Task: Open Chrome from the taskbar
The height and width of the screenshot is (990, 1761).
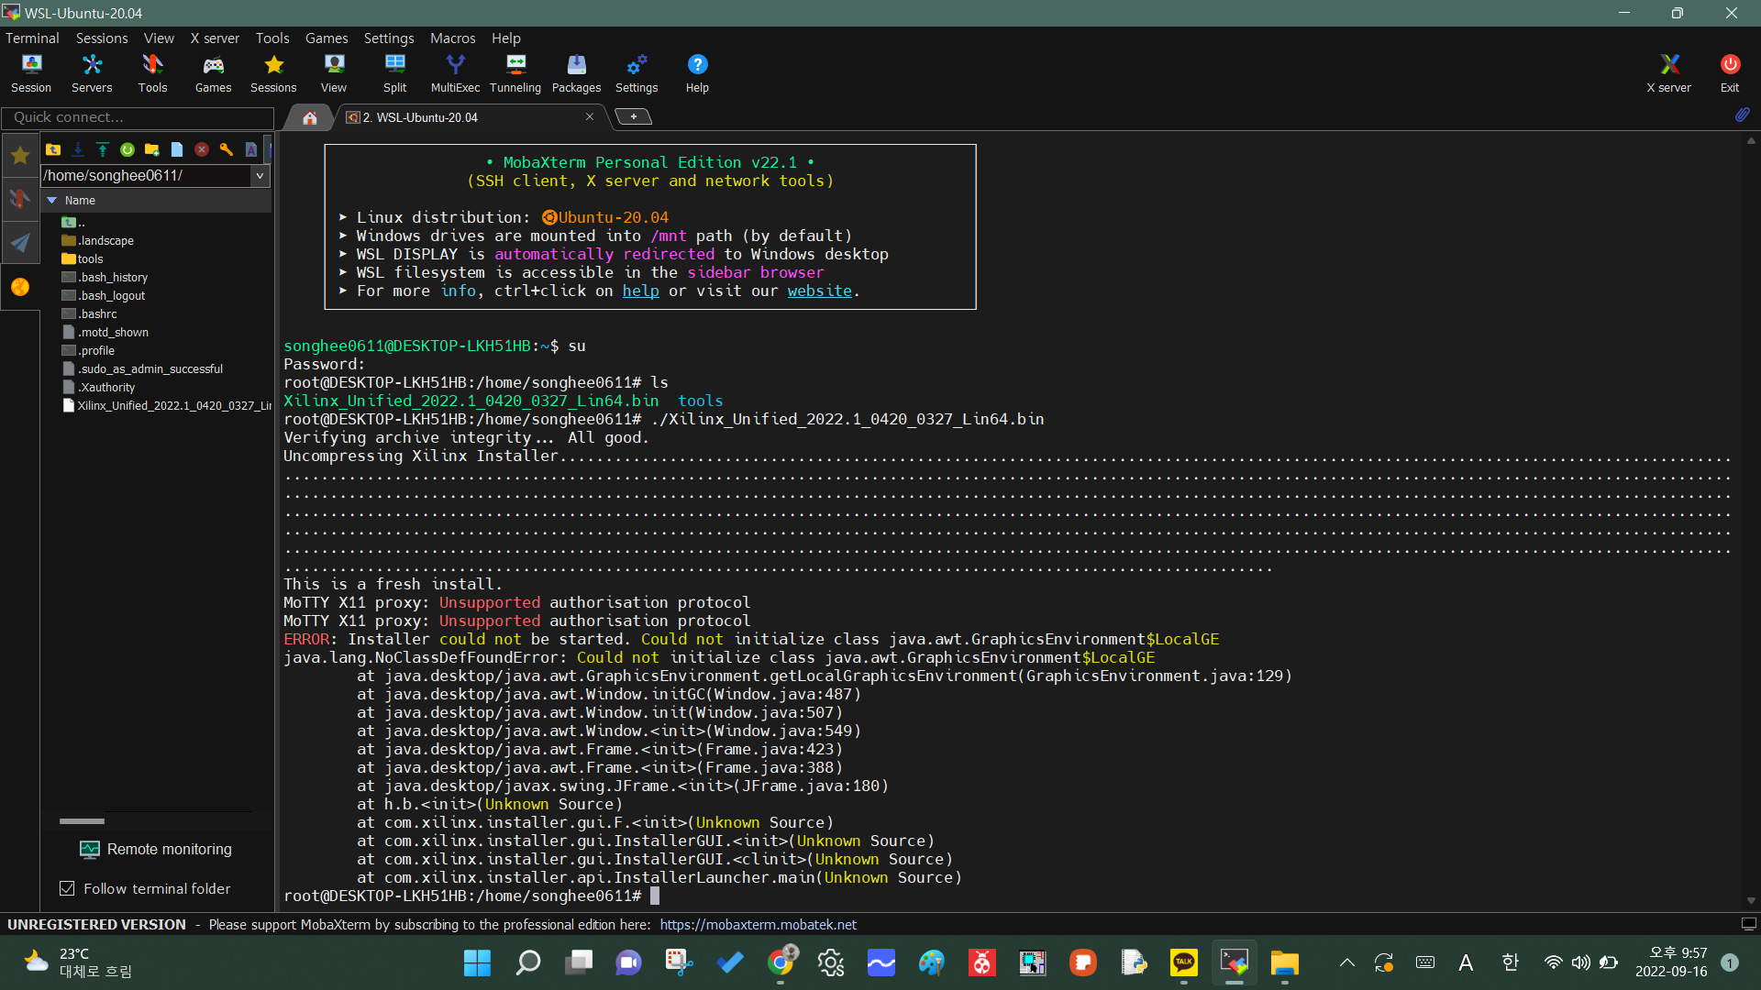Action: click(x=781, y=962)
